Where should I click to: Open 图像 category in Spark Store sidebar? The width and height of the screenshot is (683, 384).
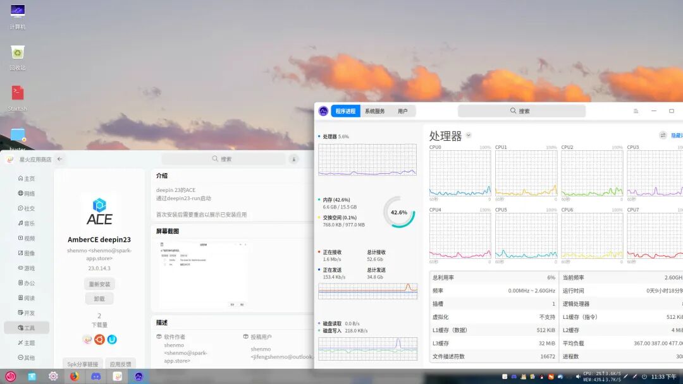pyautogui.click(x=26, y=253)
